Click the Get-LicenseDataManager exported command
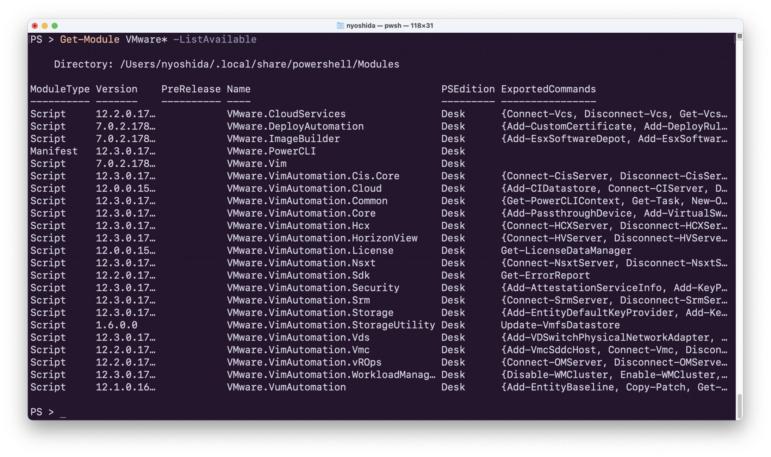 tap(566, 251)
